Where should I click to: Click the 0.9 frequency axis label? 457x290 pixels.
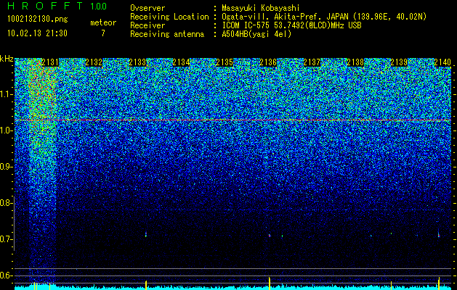[6, 167]
